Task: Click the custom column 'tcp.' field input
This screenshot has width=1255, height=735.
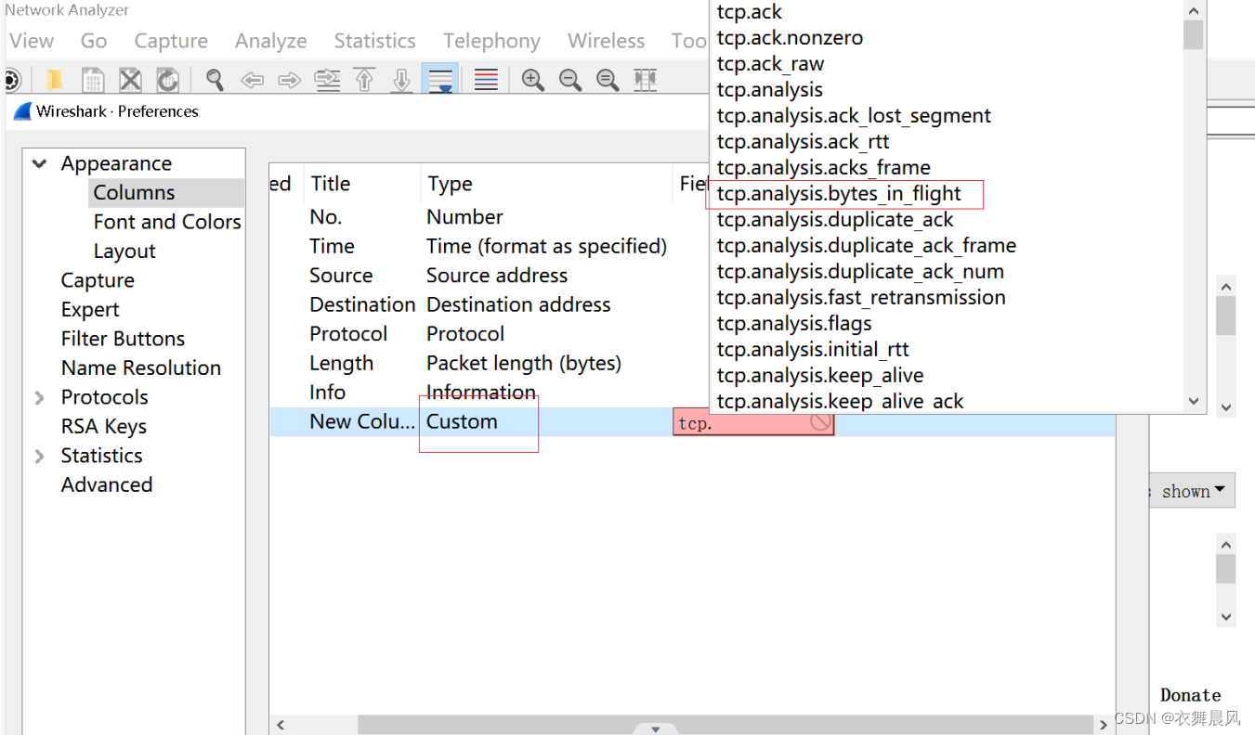Action: click(x=741, y=423)
